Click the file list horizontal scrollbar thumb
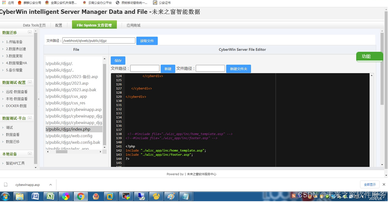The width and height of the screenshot is (388, 202). [61, 152]
